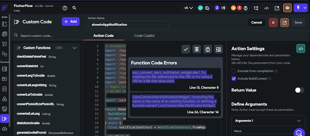Enable Exclude from compilation checkbox
This screenshot has width=310, height=136.
point(234,71)
